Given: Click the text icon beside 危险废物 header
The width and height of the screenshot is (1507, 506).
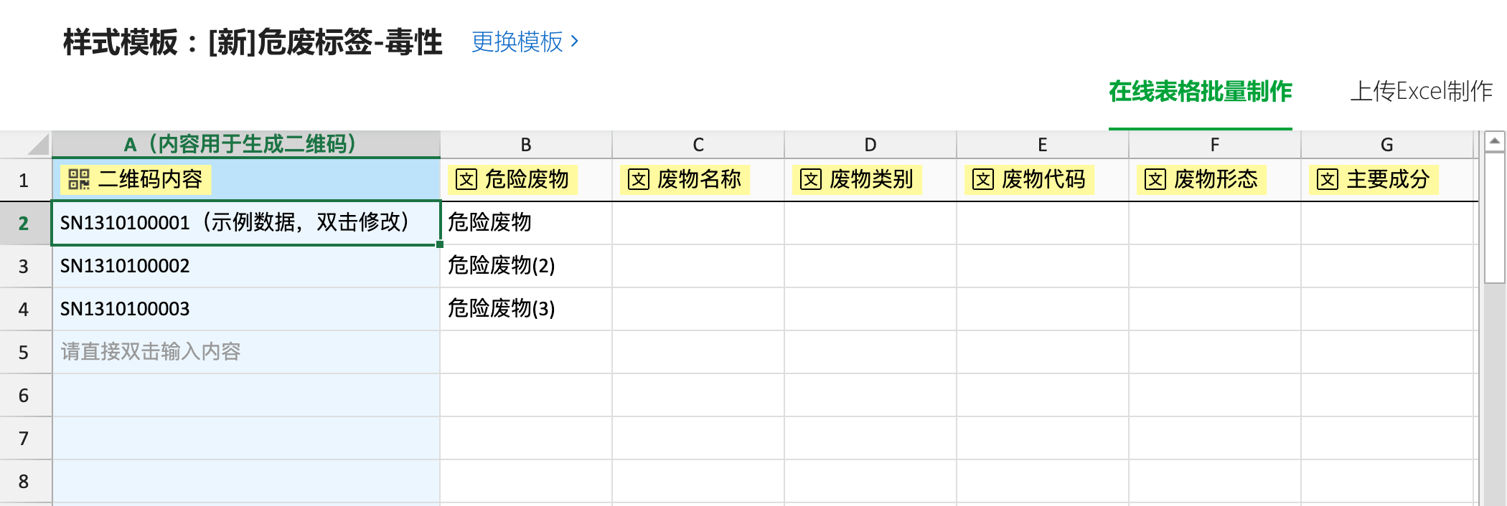Looking at the screenshot, I should (466, 179).
